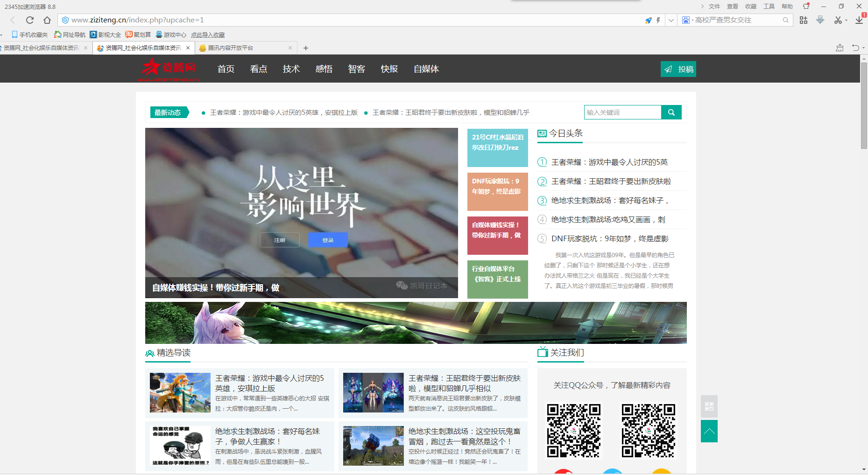Expand the address bar history dropdown arrow
The width and height of the screenshot is (868, 475).
pyautogui.click(x=671, y=20)
